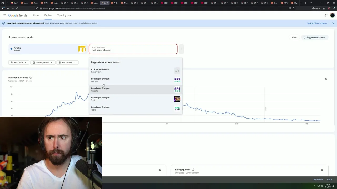This screenshot has width=337, height=189.
Task: Show info for Interest over time
Action: click(x=31, y=78)
